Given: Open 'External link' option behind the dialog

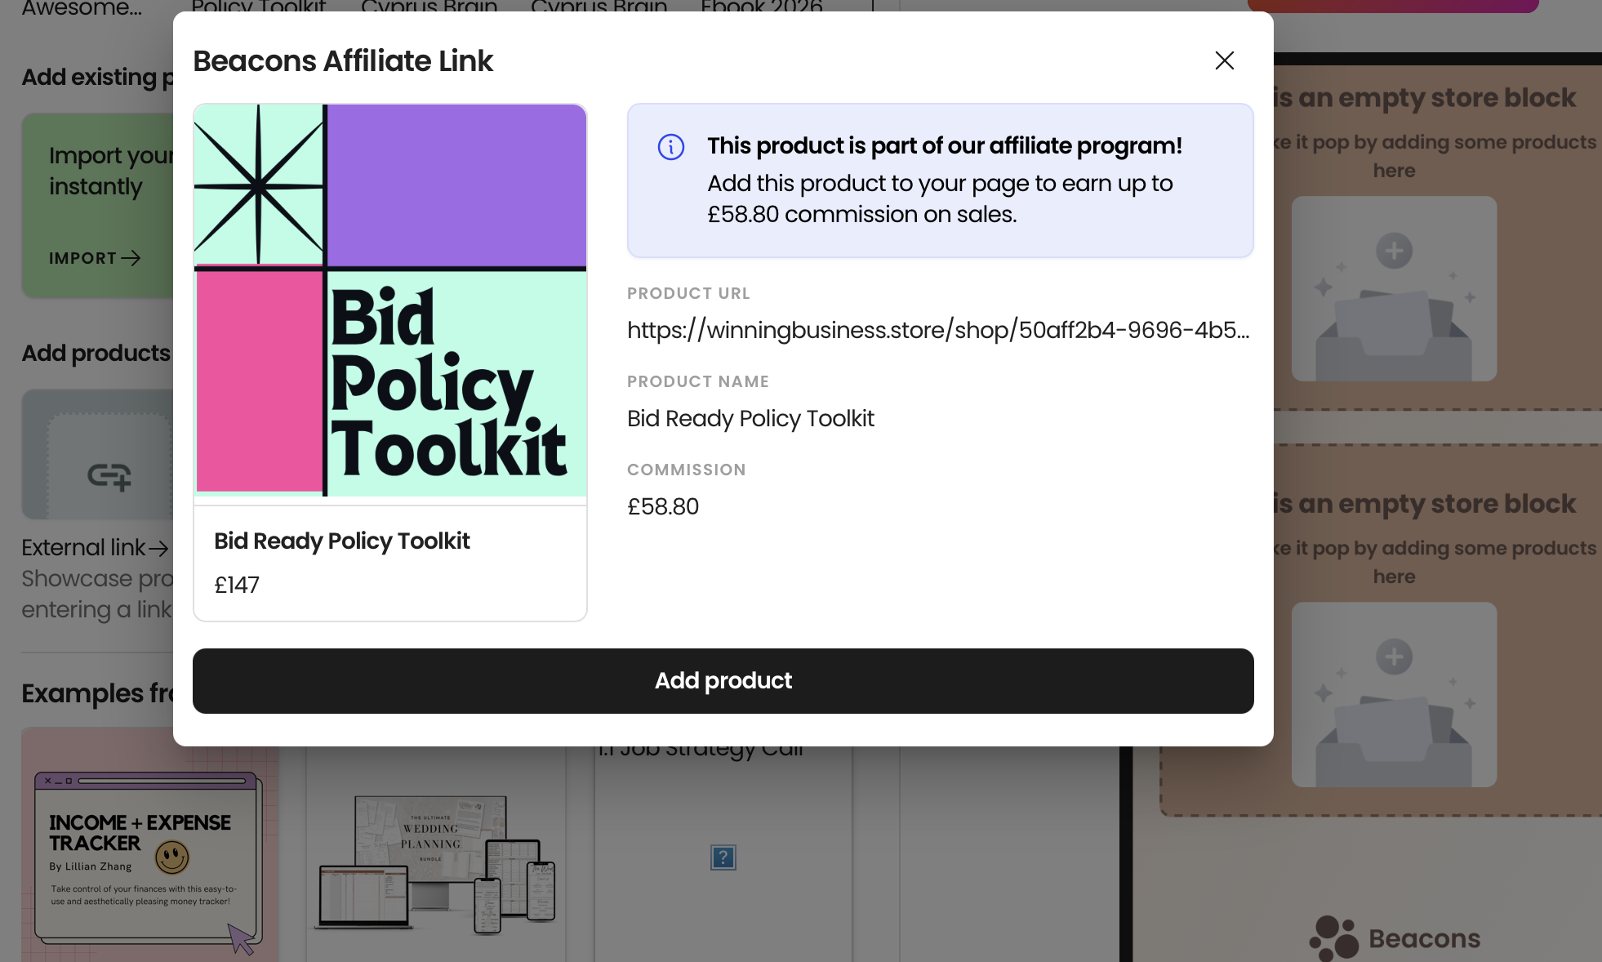Looking at the screenshot, I should (x=95, y=547).
